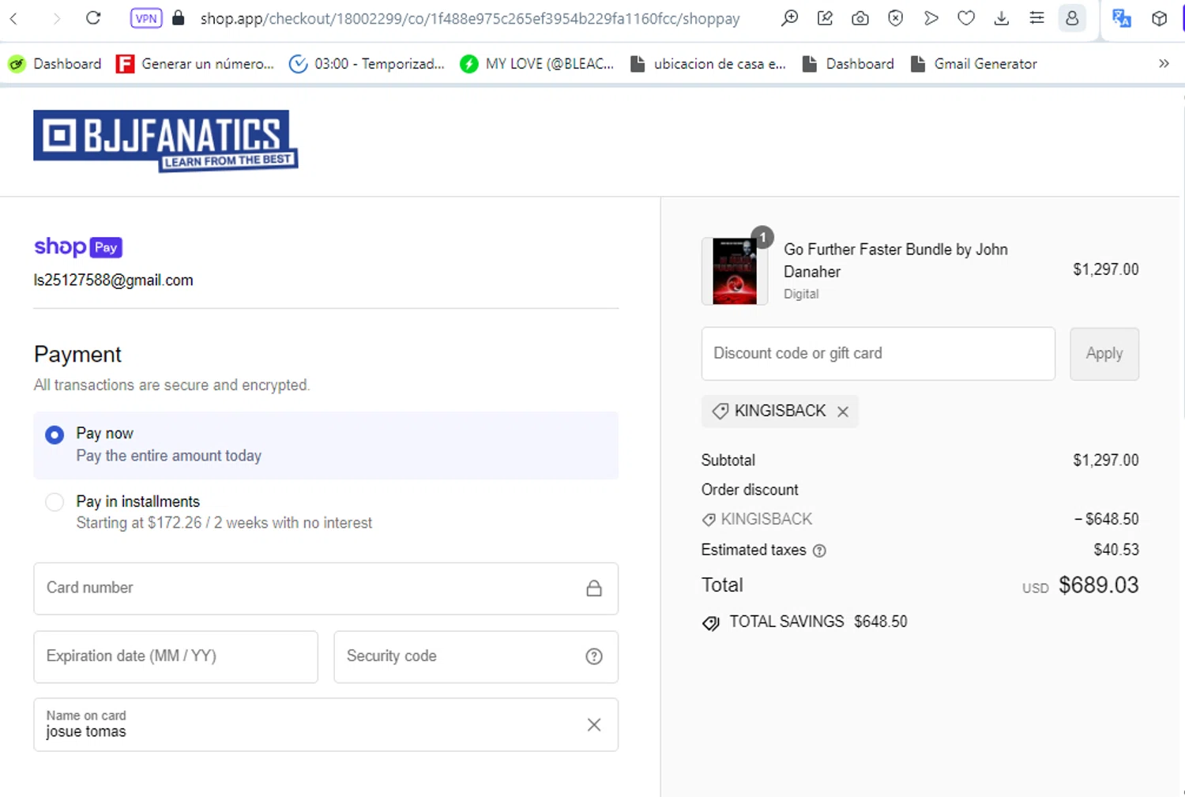Click 'Go Further Faster Bundle' product title
The width and height of the screenshot is (1185, 797).
pos(895,261)
